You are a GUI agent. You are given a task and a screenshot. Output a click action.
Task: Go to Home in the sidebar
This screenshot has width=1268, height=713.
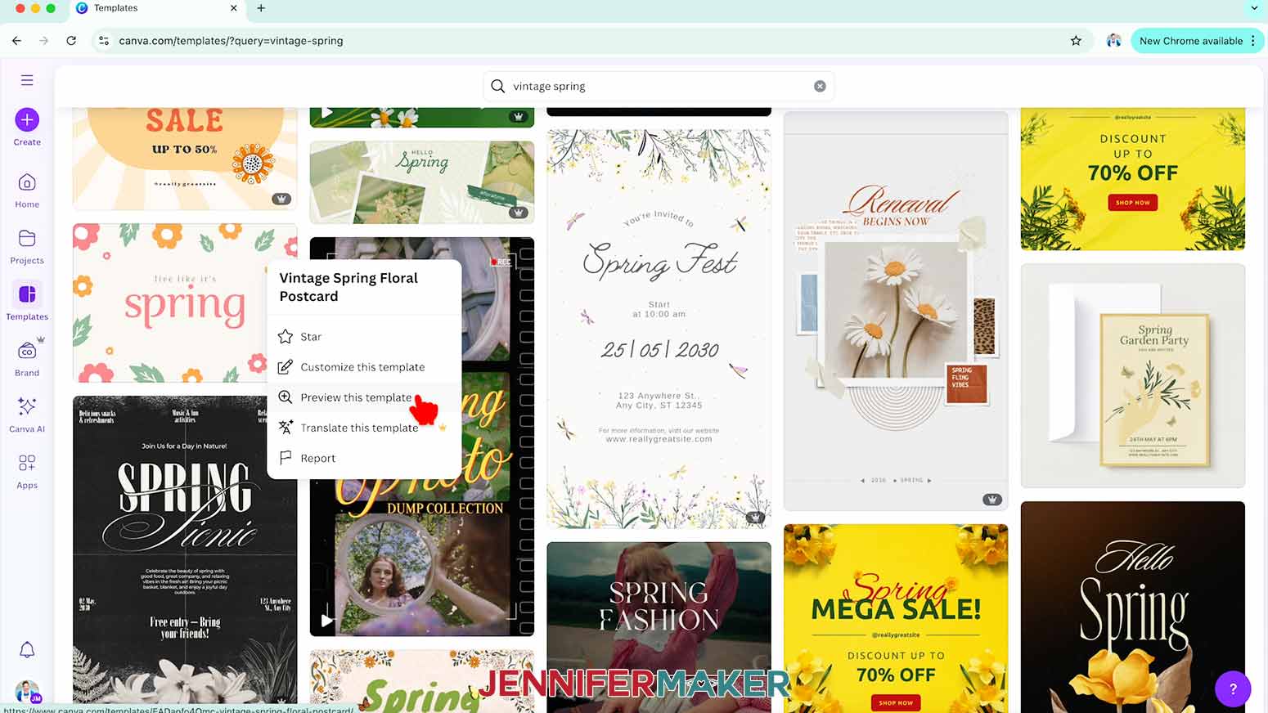27,191
